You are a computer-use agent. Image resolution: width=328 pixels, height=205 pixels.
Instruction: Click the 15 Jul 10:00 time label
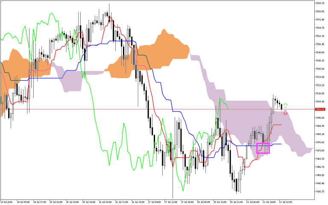point(72,202)
